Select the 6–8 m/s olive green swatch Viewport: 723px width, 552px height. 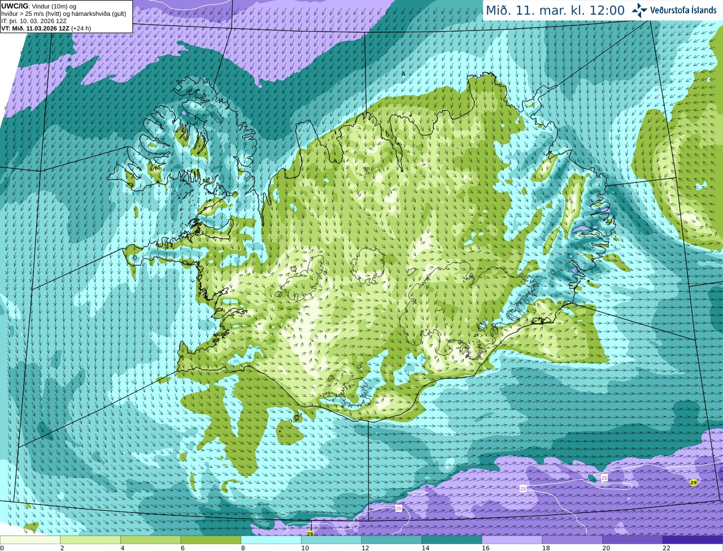[x=211, y=540]
